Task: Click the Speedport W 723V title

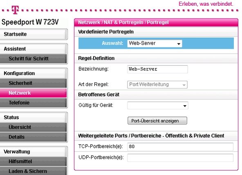Action: (30, 22)
